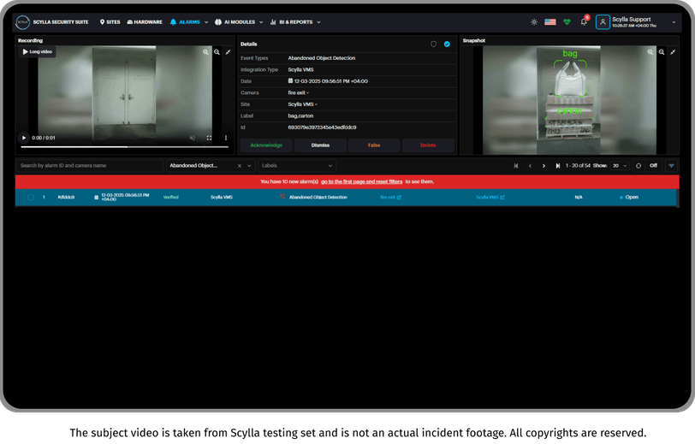Change Show rows per page from 20
This screenshot has height=444, width=695.
click(620, 166)
